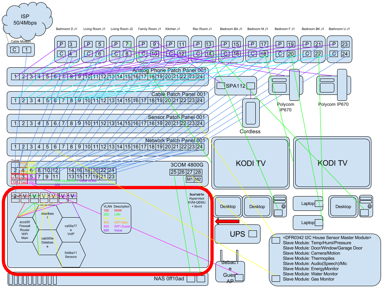Select the NAS 0ff10ad label
This screenshot has height=287, width=383.
click(169, 279)
